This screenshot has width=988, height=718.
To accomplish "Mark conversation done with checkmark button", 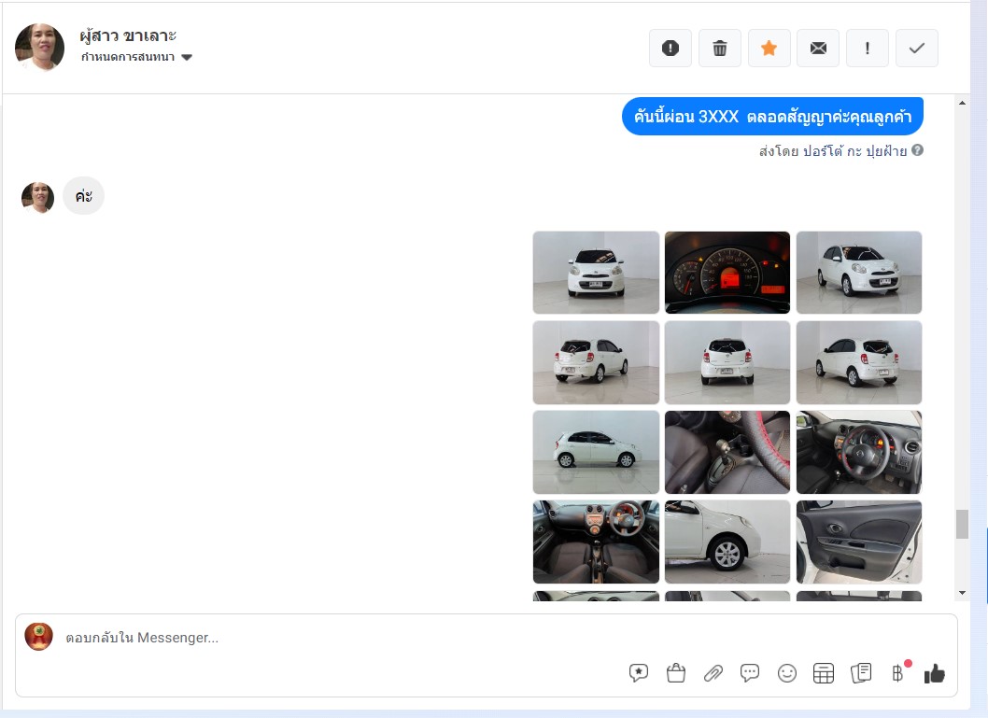I will (x=916, y=49).
